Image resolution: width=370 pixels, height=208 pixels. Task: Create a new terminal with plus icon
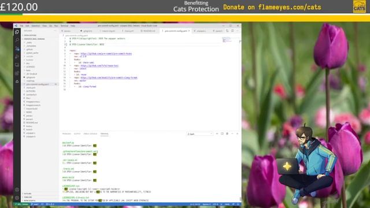(x=217, y=133)
